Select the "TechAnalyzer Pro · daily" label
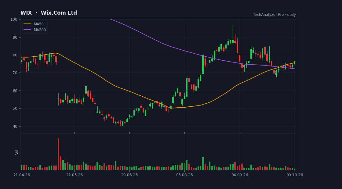Image resolution: width=342 pixels, height=189 pixels. [x=275, y=15]
